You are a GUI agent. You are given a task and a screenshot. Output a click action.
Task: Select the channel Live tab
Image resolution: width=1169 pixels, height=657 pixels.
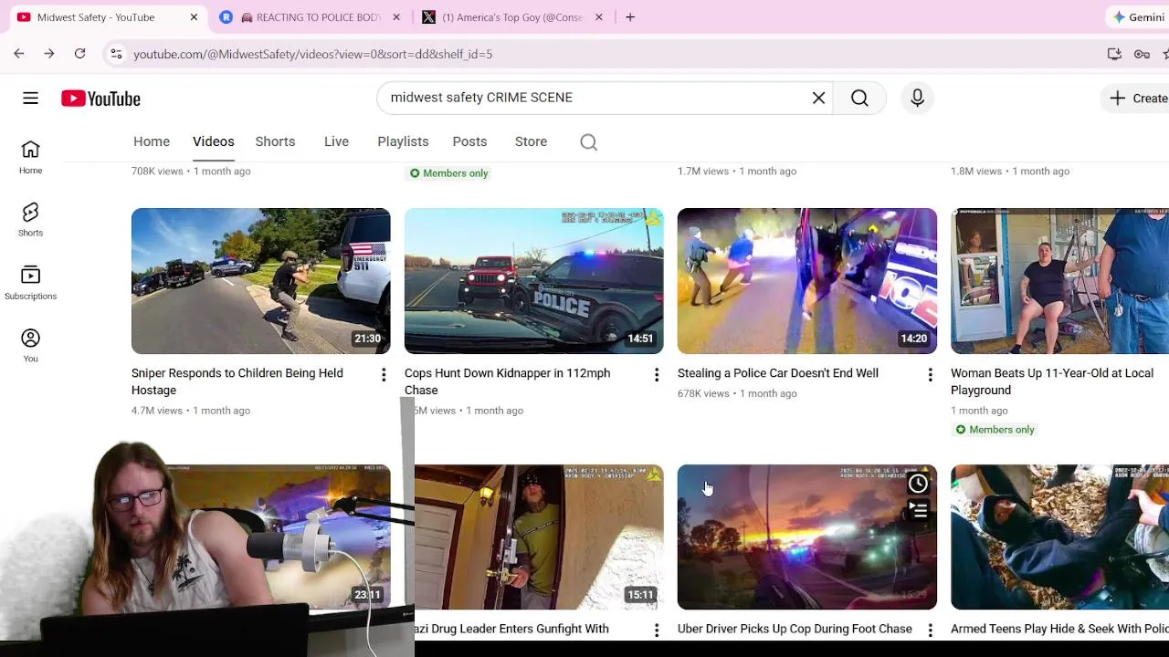[336, 141]
